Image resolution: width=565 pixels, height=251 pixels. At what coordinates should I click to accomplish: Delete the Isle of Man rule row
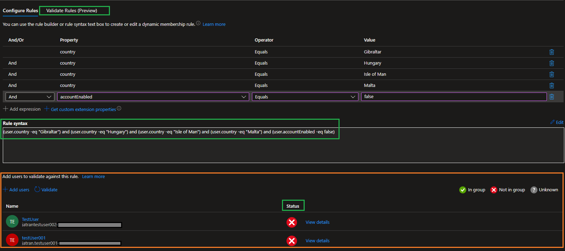click(552, 74)
